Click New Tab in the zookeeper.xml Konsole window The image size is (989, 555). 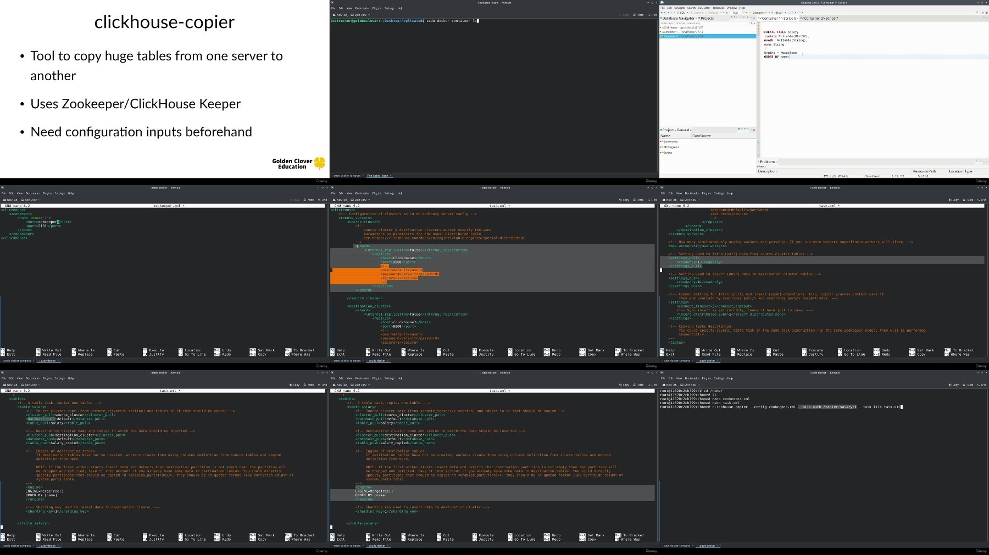click(11, 200)
